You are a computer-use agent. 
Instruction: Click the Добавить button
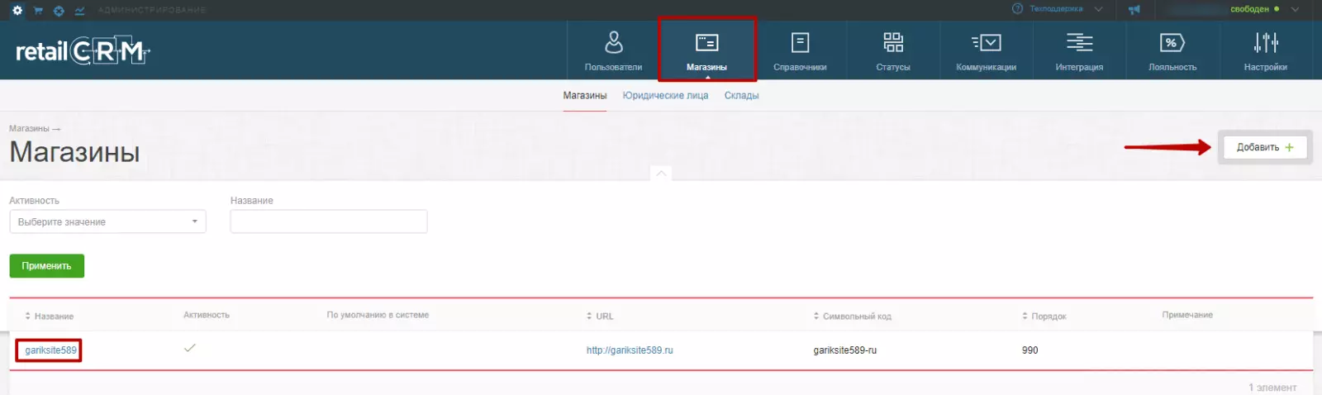pos(1265,147)
